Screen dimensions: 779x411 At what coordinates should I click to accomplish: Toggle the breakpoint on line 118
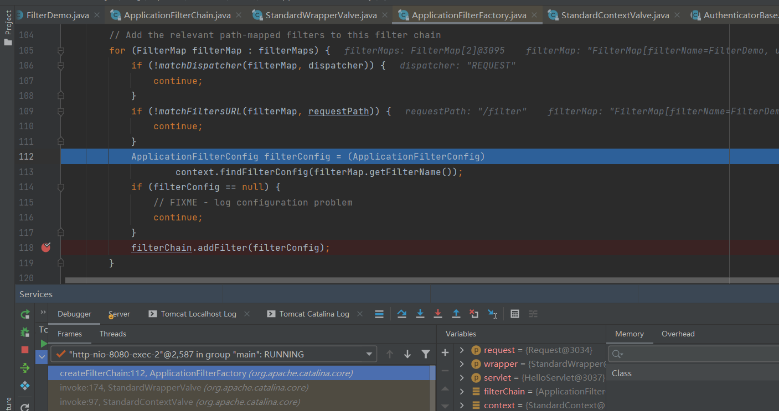tap(46, 247)
